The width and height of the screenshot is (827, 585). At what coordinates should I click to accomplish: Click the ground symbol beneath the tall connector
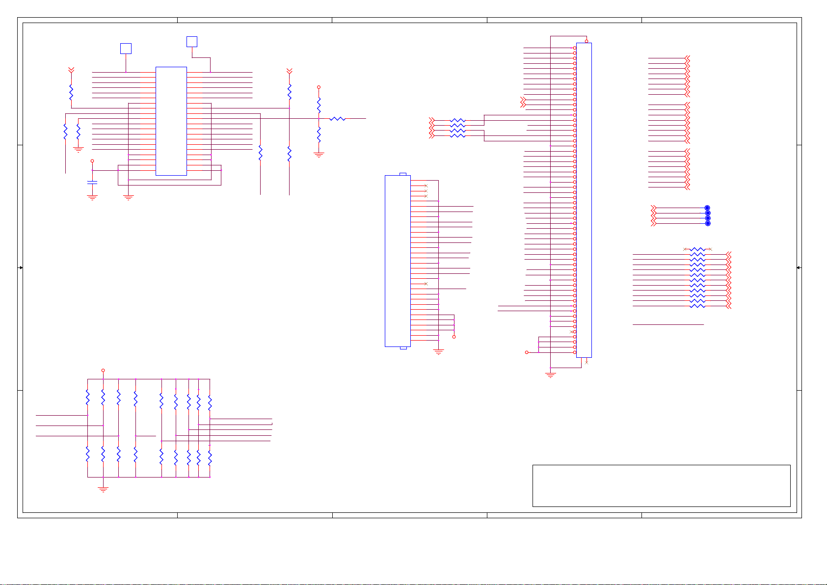pos(550,375)
